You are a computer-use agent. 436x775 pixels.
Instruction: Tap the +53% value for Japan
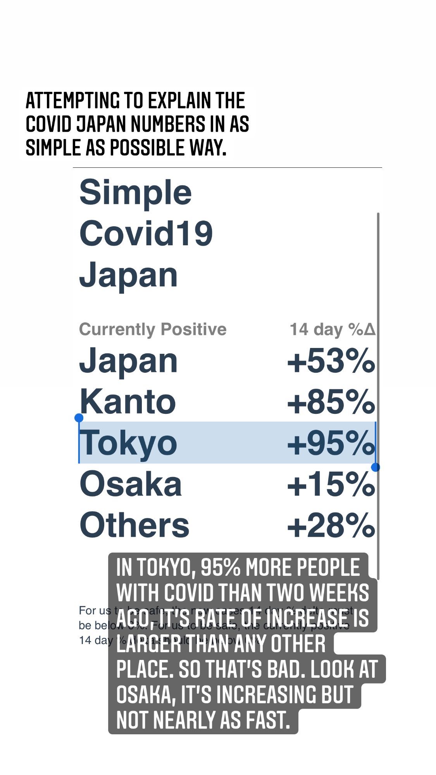[x=331, y=361]
